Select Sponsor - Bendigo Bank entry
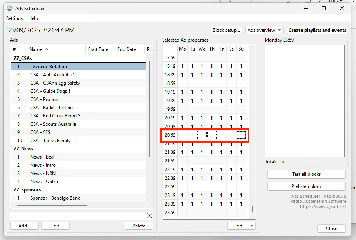The image size is (356, 240). tap(55, 198)
